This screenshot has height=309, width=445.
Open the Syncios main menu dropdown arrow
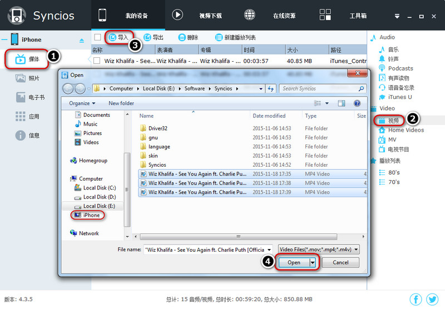click(397, 17)
